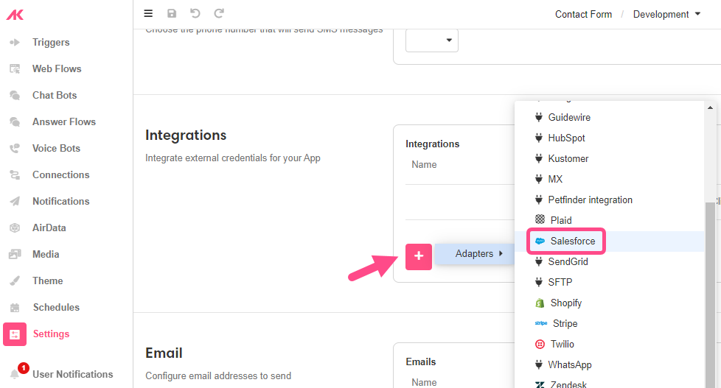Toggle the hamburger menu in the toolbar
721x388 pixels.
(148, 13)
